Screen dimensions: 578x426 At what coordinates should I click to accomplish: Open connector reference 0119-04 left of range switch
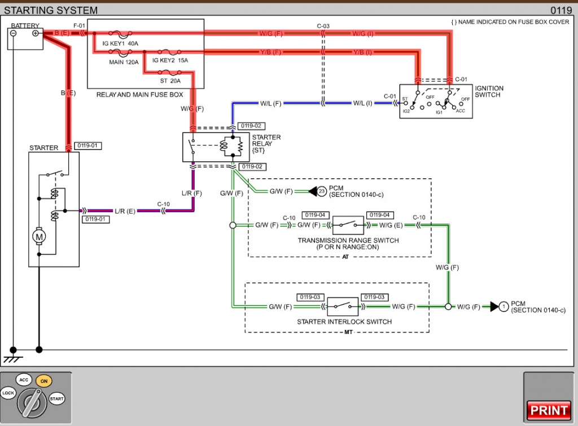pos(315,215)
